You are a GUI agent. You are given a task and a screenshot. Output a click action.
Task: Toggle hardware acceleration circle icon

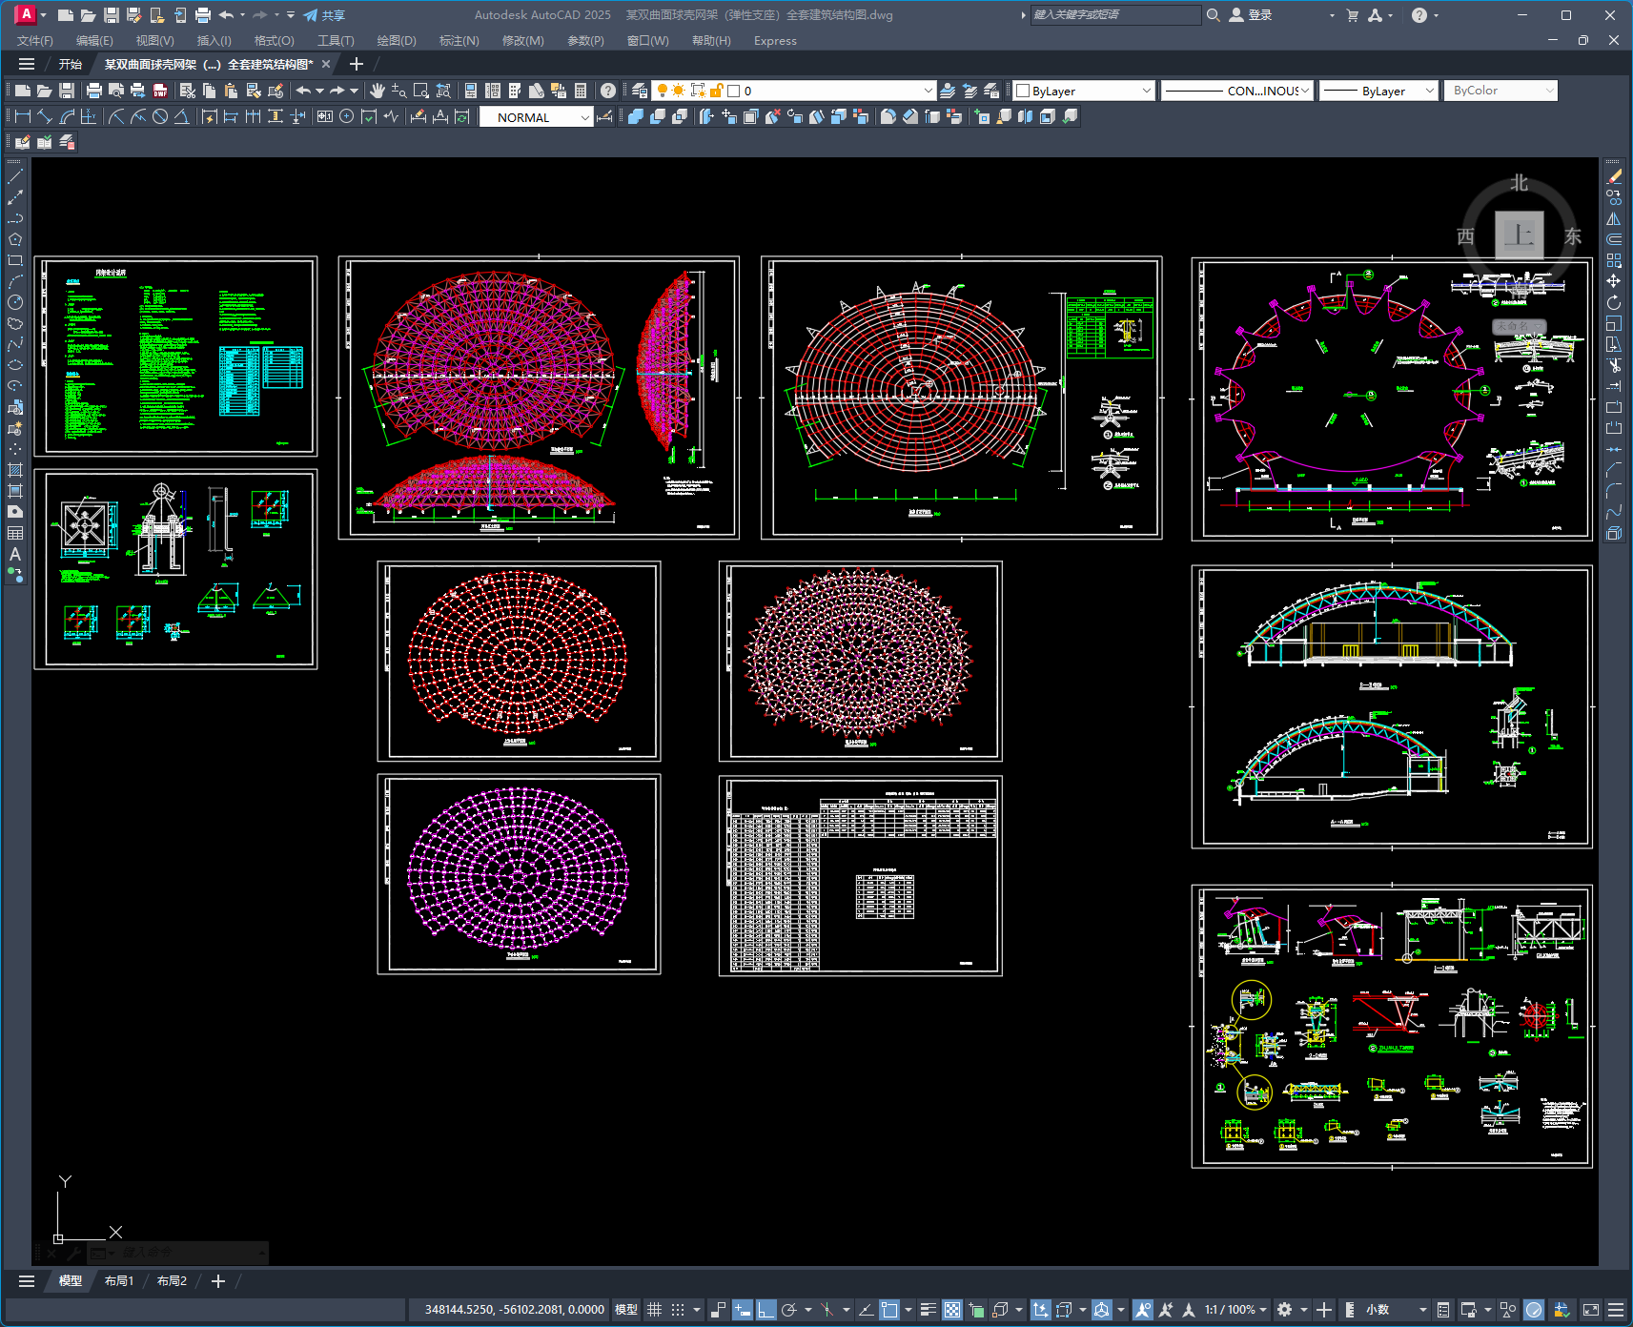[1534, 1310]
